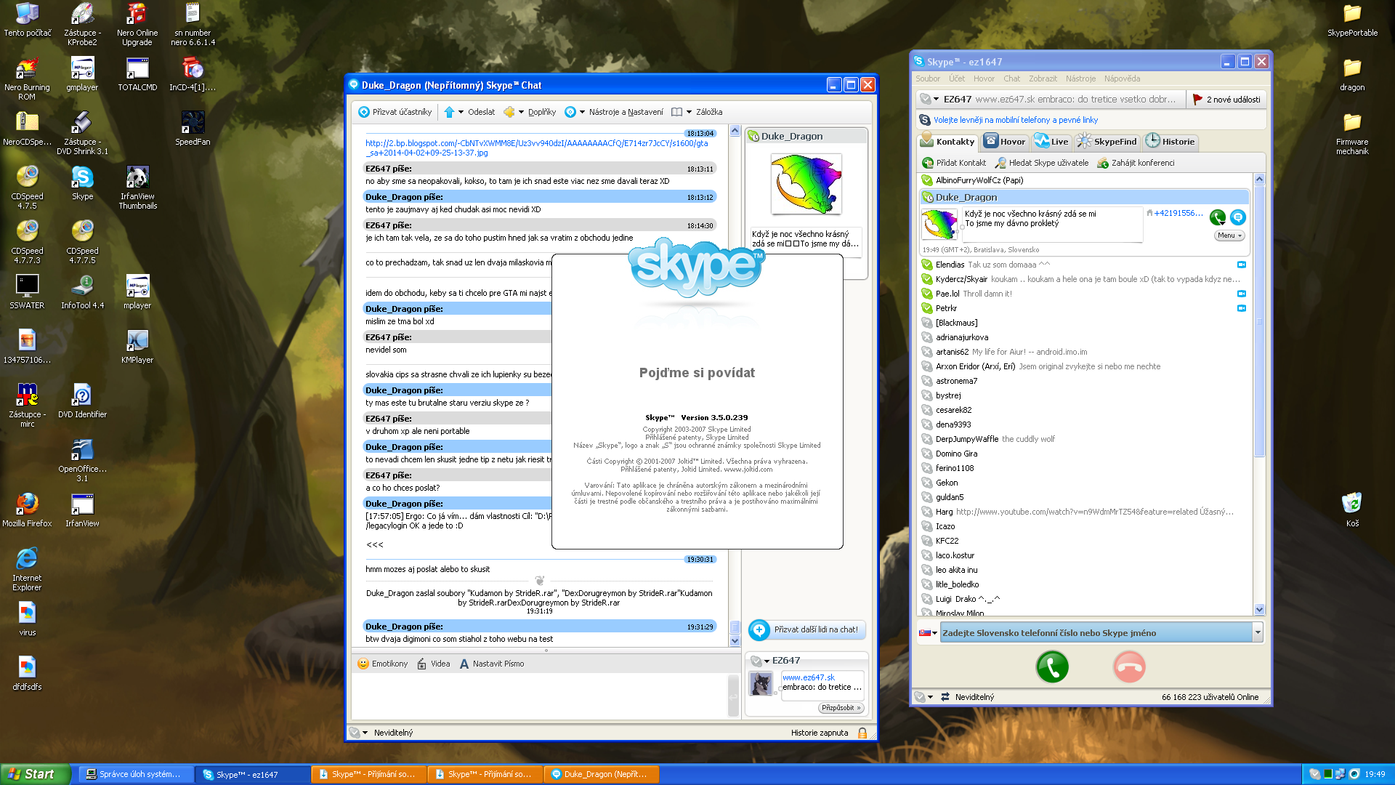Viewport: 1395px width, 785px height.
Task: Click video camera icon on Pae.lol row
Action: click(x=1242, y=294)
